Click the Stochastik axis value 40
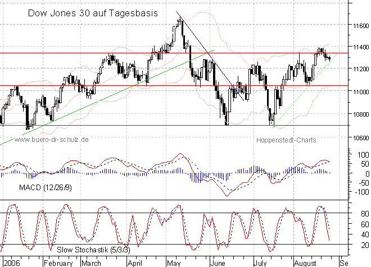 (x=365, y=234)
